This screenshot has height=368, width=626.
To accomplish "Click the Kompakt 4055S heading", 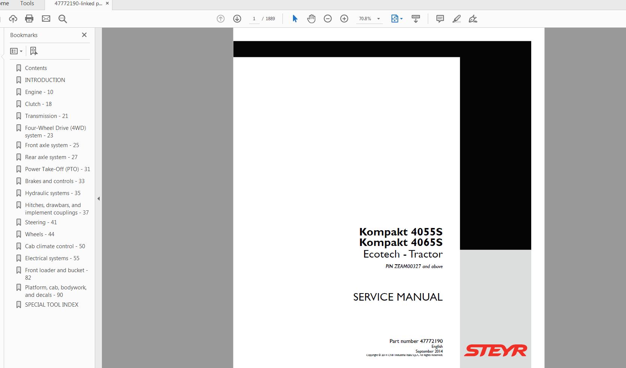I will (401, 232).
